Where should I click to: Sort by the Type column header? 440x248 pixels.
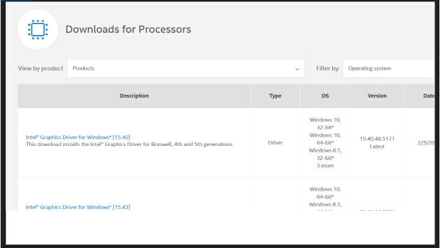(275, 96)
